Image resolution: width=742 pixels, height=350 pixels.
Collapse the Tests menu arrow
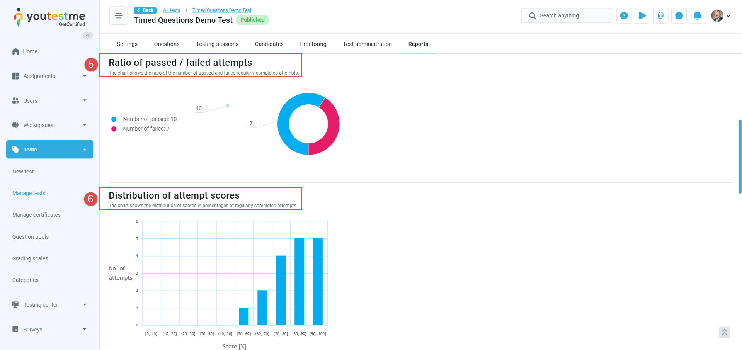pos(85,150)
